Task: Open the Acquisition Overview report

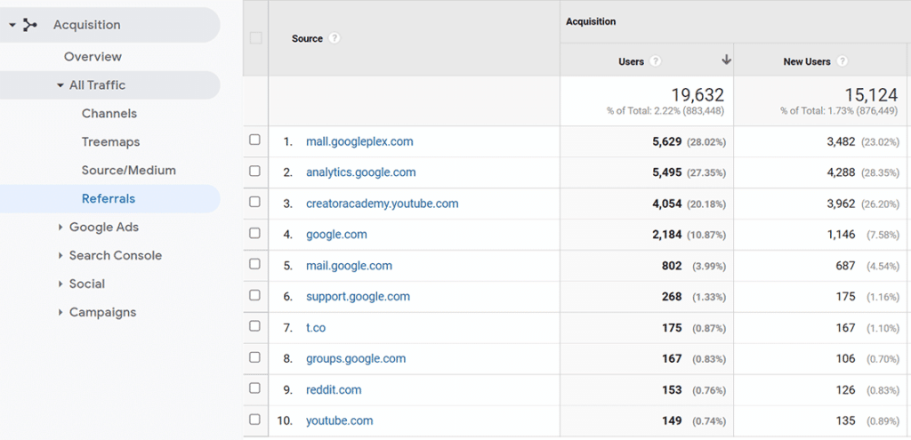Action: coord(93,57)
